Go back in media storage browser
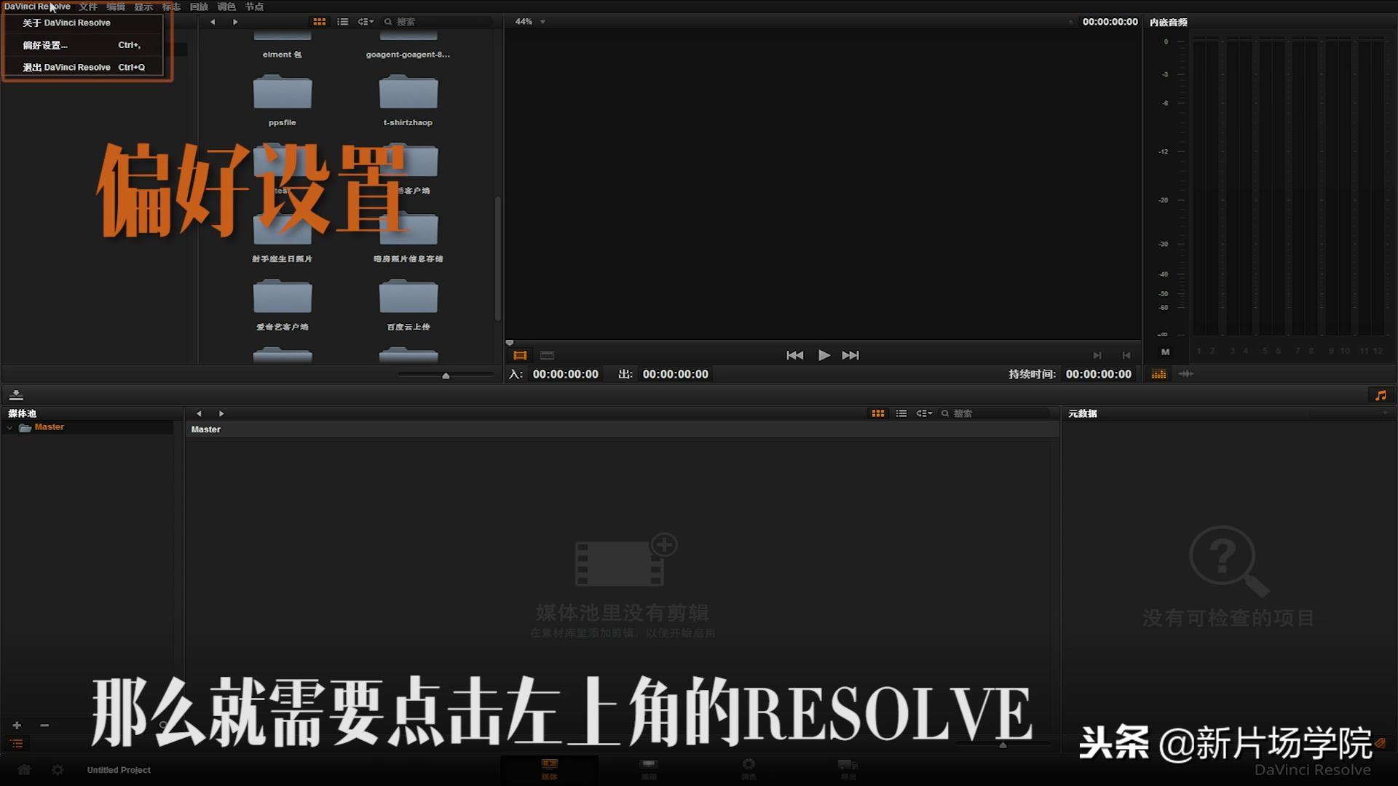Viewport: 1398px width, 786px height. coord(213,22)
